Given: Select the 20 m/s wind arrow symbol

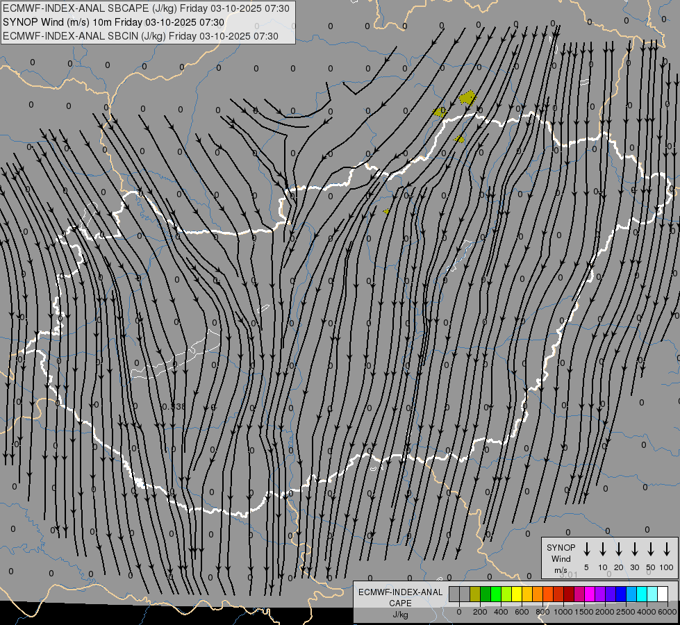Looking at the screenshot, I should (619, 549).
